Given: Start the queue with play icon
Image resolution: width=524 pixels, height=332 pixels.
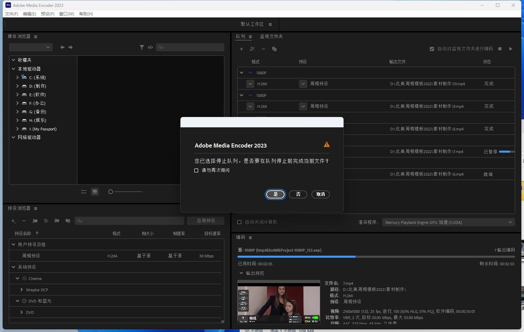Looking at the screenshot, I should (511, 49).
